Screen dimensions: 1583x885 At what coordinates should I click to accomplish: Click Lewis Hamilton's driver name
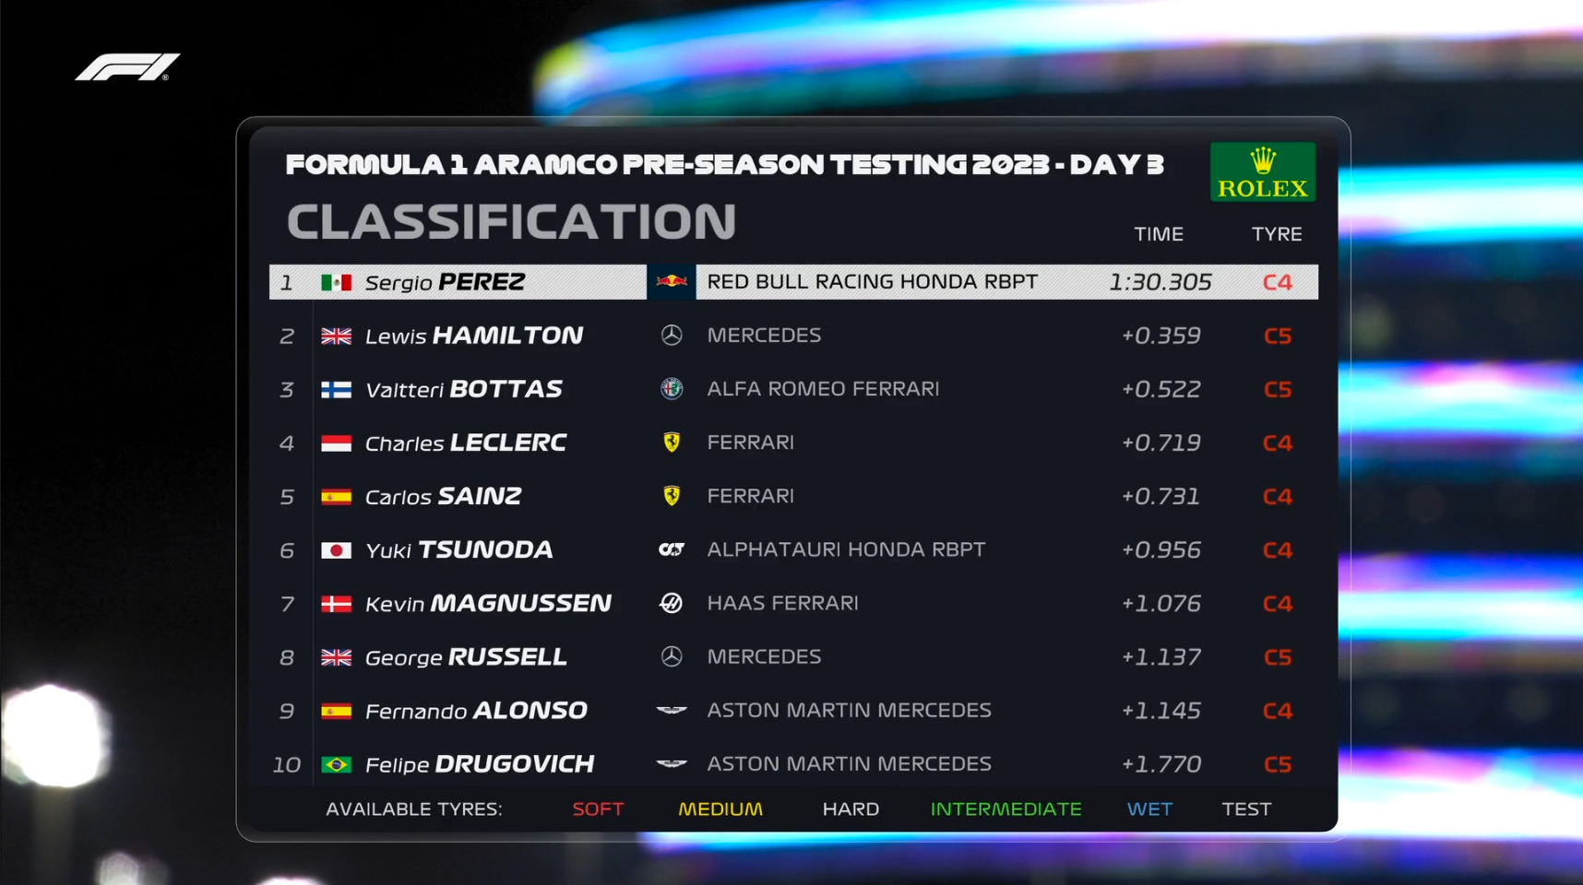[x=474, y=336]
